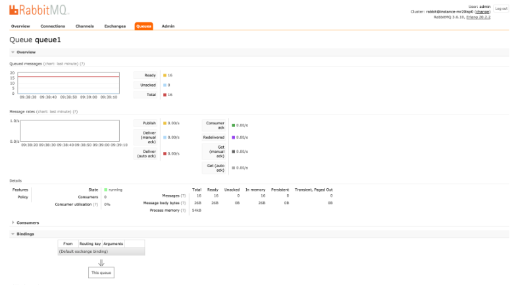Click the Transient, Paged Out column header
518x285 pixels.
(313, 190)
